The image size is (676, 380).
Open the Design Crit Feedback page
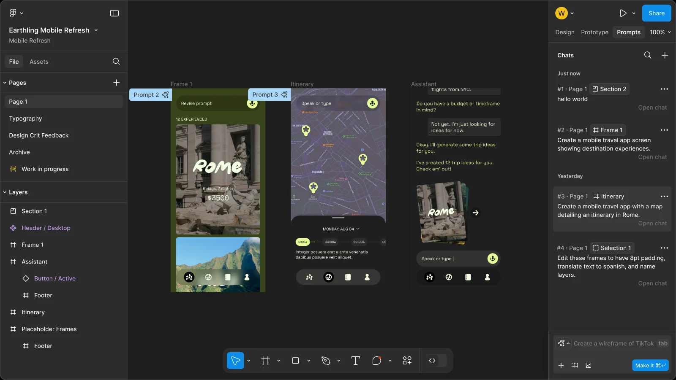click(x=39, y=135)
